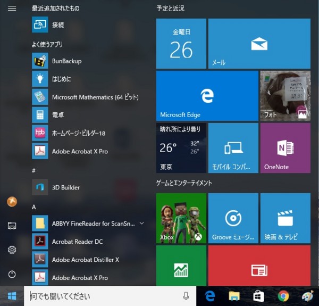Open the モバイル コンパニオン tile
Screen dimensions: 319x306
[233, 148]
